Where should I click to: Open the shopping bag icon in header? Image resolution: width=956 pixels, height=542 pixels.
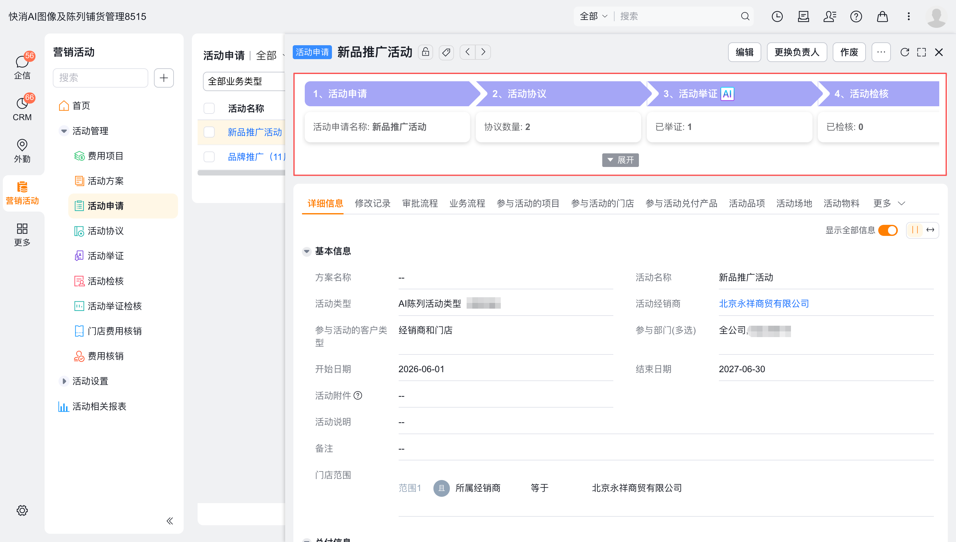point(882,16)
